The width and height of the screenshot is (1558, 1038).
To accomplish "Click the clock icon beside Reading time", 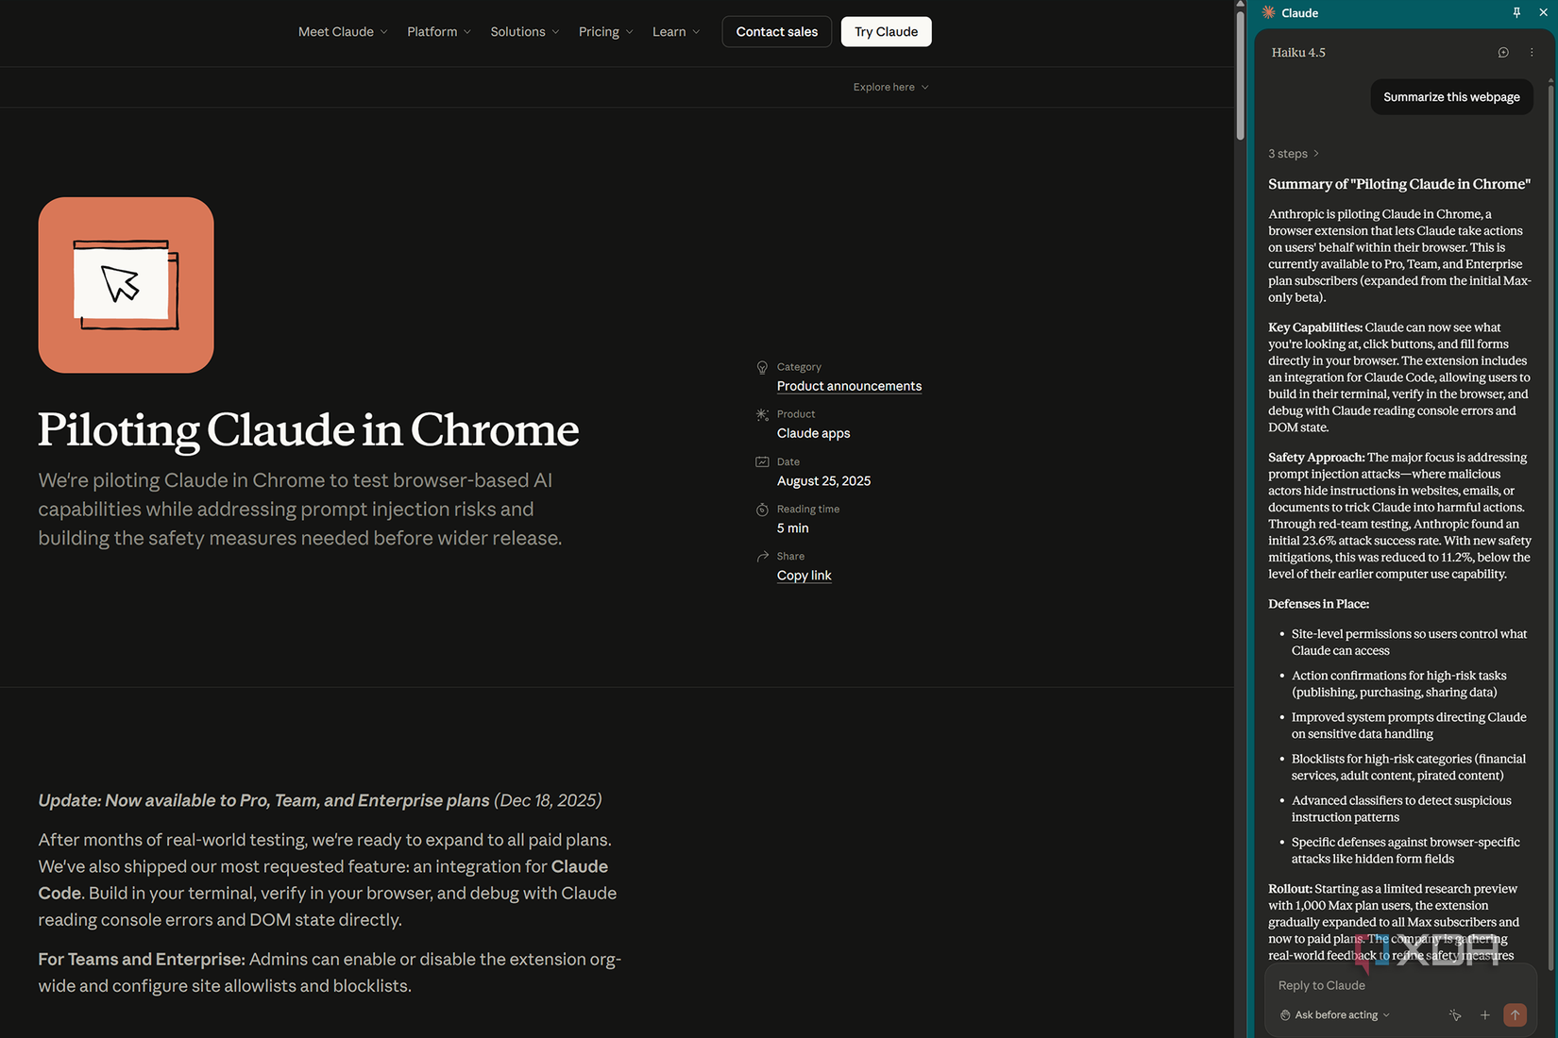I will pos(762,509).
